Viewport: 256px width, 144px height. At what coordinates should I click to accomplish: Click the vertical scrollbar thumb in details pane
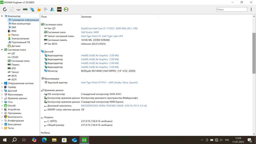click(x=254, y=53)
